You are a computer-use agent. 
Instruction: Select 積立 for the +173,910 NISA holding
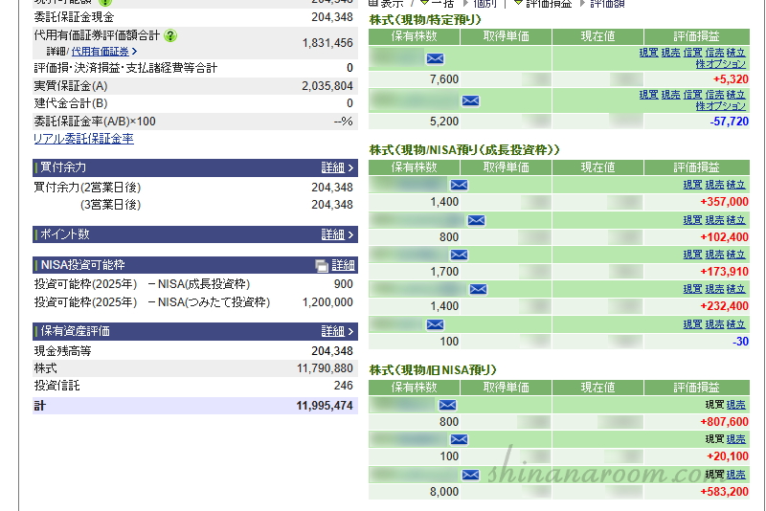click(x=736, y=255)
